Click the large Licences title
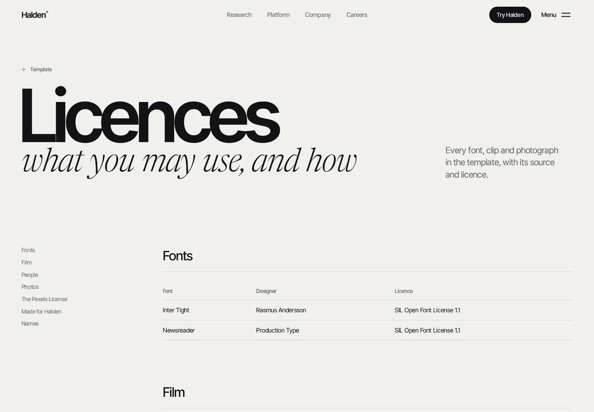The image size is (594, 412). (150, 115)
